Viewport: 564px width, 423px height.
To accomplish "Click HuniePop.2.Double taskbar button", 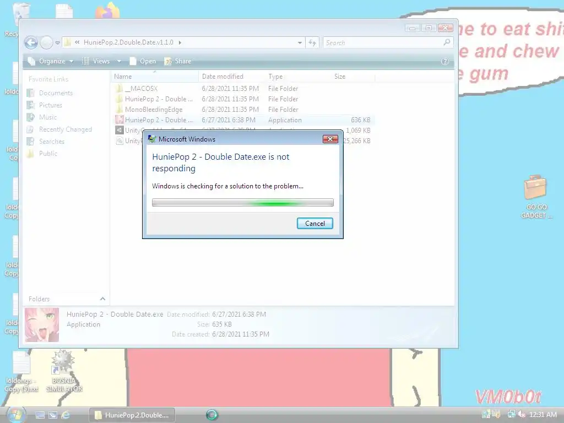I will point(132,415).
